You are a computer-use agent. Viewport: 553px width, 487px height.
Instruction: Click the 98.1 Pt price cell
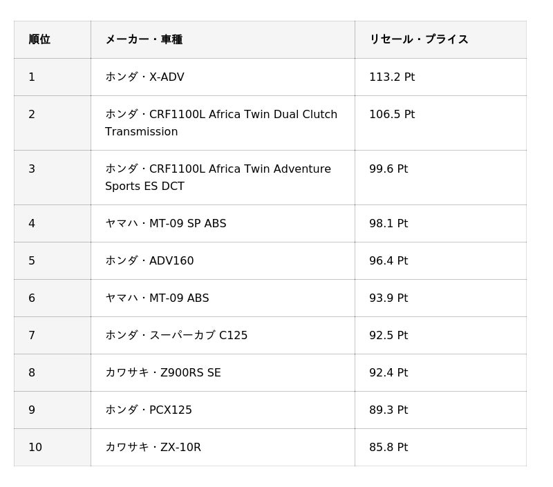[x=388, y=224]
